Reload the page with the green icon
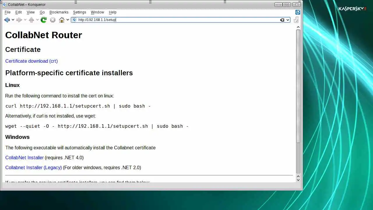This screenshot has width=373, height=210. click(44, 20)
